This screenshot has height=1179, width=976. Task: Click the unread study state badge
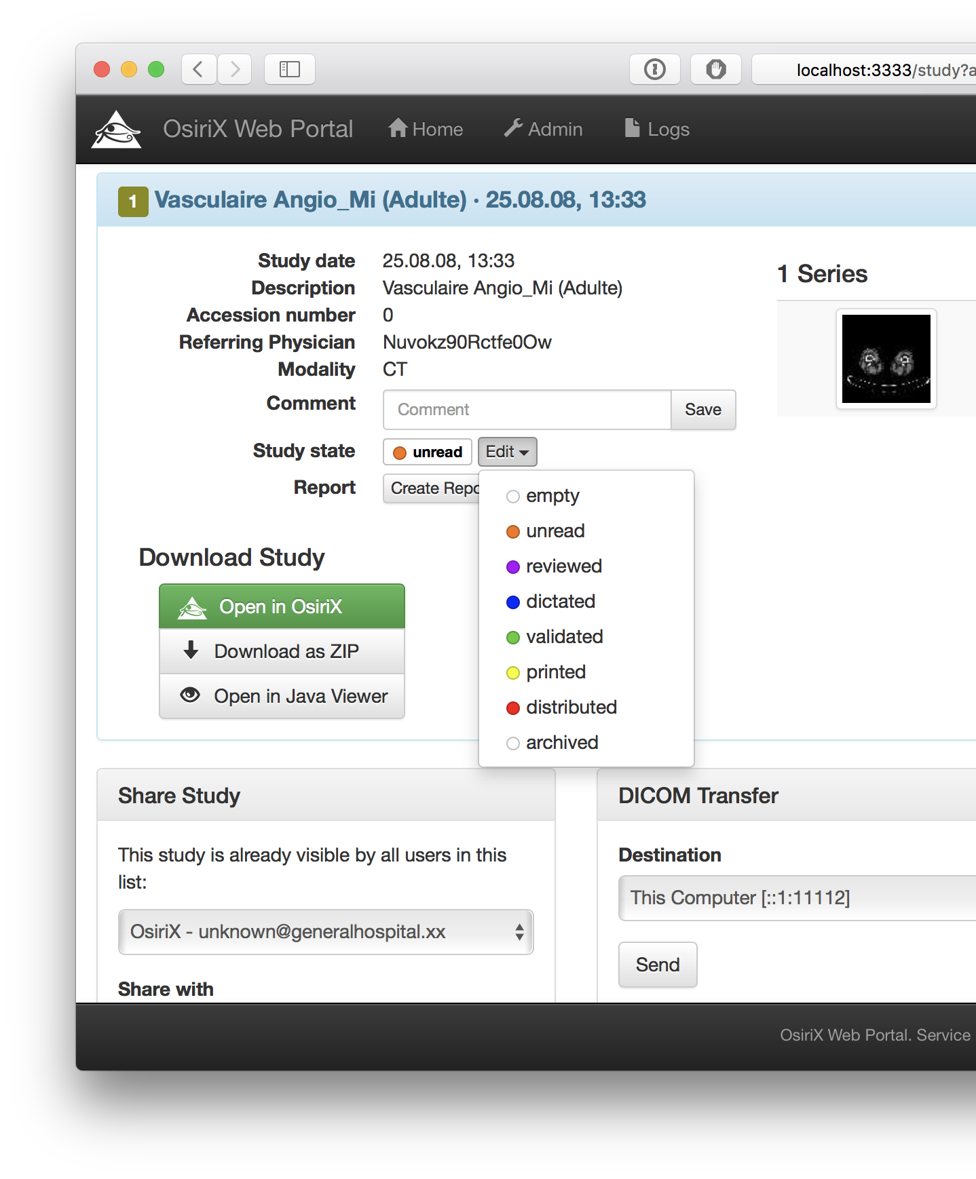click(428, 452)
